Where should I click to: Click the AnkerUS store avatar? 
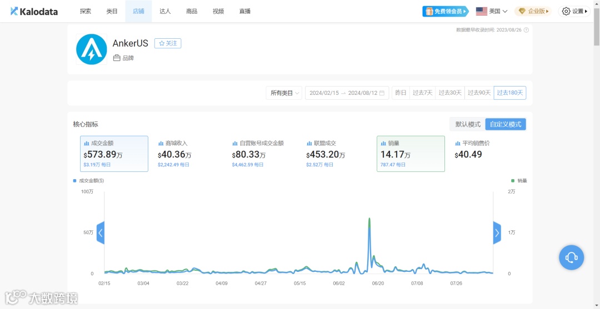coord(92,49)
